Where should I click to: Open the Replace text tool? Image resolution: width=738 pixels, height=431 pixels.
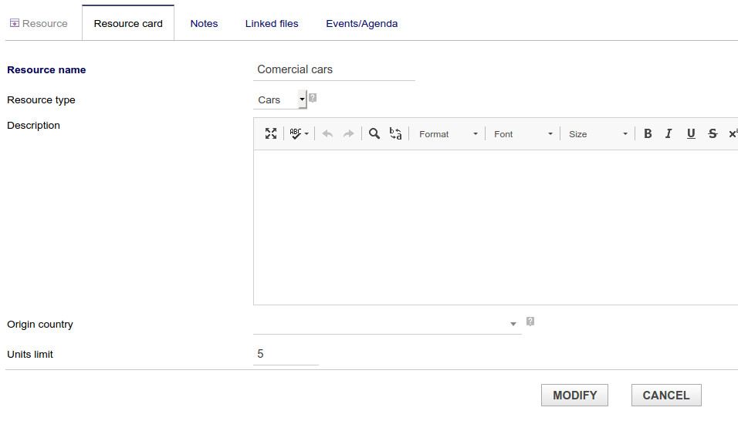coord(395,133)
